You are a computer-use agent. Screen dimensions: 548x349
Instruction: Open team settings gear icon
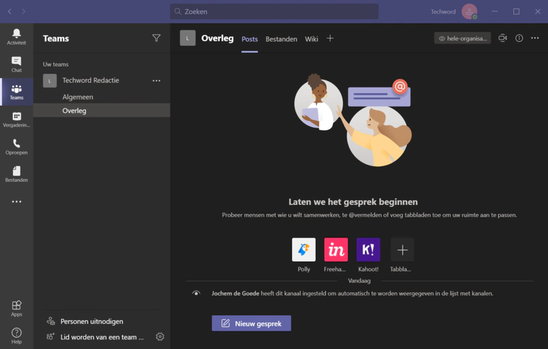pyautogui.click(x=160, y=337)
